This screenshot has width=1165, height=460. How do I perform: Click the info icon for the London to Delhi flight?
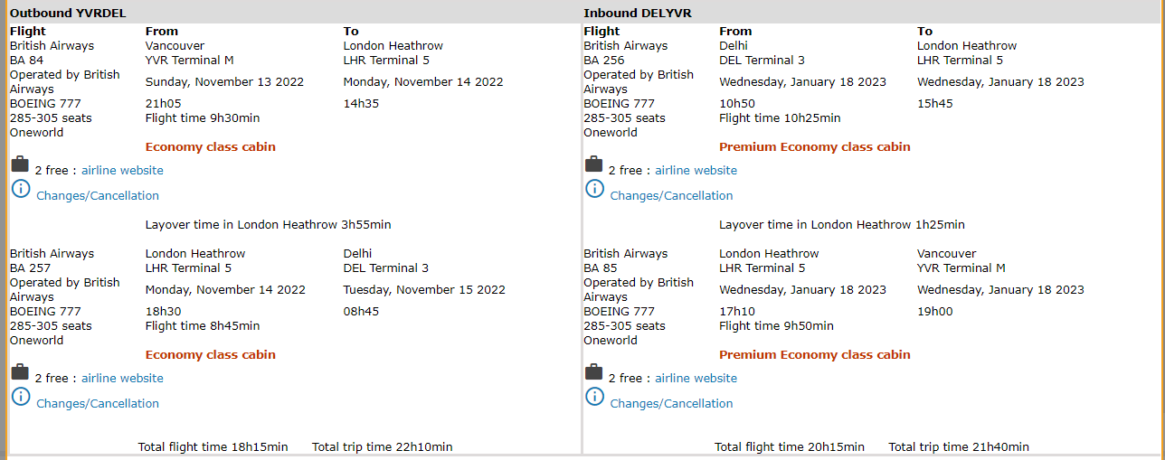(x=20, y=397)
